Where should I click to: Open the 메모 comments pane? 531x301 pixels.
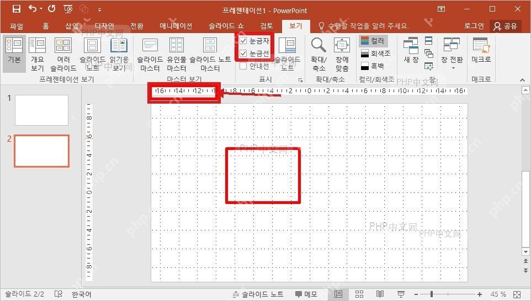(306, 294)
